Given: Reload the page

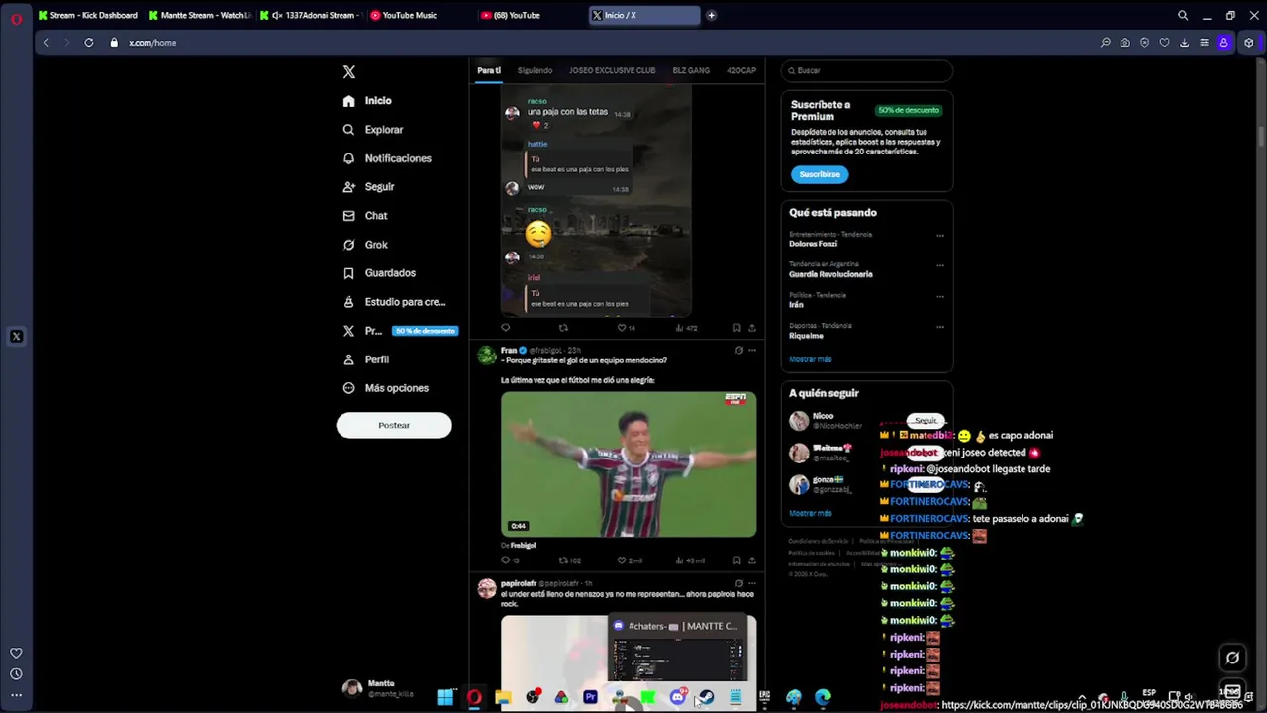Looking at the screenshot, I should pyautogui.click(x=89, y=43).
